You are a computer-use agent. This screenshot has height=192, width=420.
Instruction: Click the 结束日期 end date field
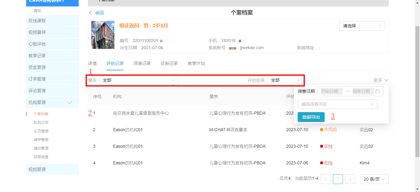pyautogui.click(x=363, y=91)
